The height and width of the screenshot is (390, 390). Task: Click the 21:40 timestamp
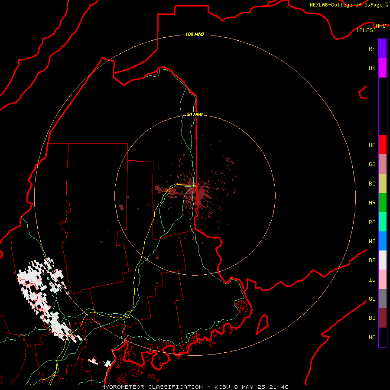[278, 387]
